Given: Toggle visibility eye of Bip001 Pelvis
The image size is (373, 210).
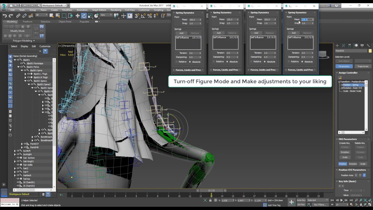Looking at the screenshot, I should point(22,67).
